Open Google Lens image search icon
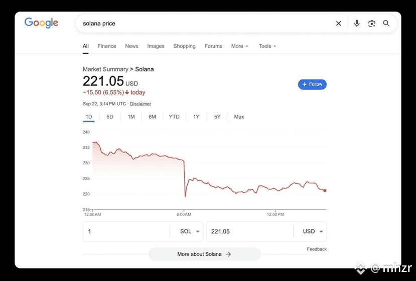416x281 pixels. point(372,24)
